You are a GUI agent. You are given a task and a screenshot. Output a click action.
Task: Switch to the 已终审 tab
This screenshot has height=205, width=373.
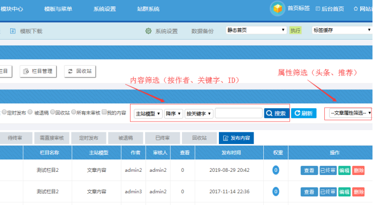coord(163,138)
